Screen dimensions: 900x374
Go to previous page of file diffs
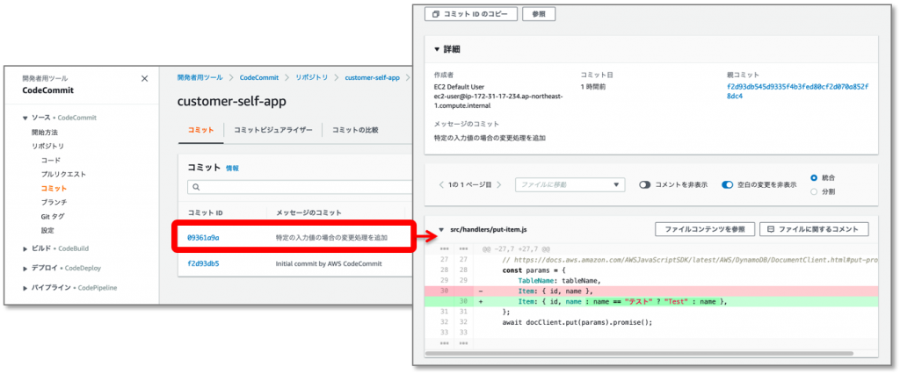pos(440,184)
